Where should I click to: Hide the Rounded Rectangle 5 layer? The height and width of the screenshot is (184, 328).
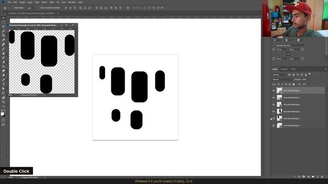(x=273, y=98)
